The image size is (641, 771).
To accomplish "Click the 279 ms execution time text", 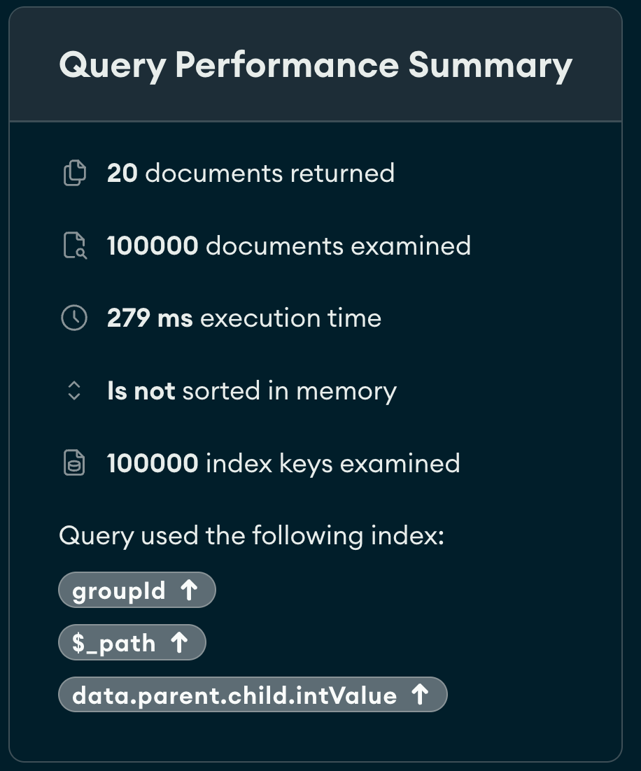I will [244, 318].
